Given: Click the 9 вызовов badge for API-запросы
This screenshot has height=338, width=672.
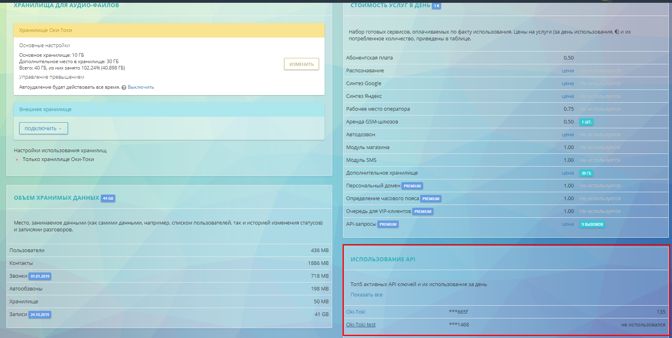Looking at the screenshot, I should pos(592,224).
